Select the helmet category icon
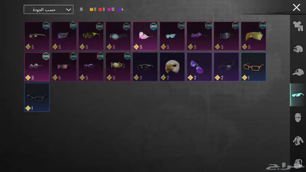This screenshot has height=172, width=306. (298, 49)
